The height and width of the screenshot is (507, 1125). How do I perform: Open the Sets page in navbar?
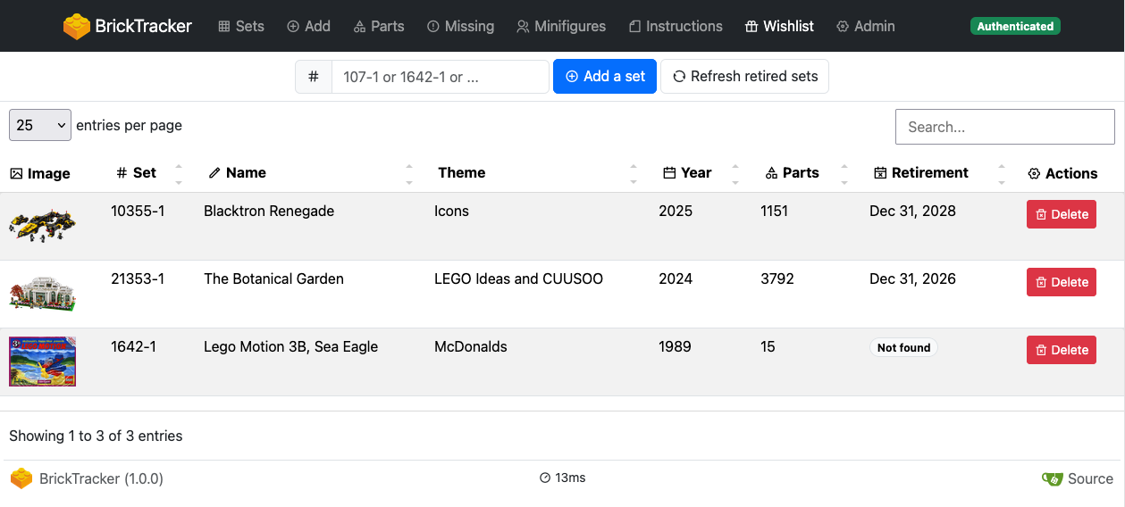(240, 27)
